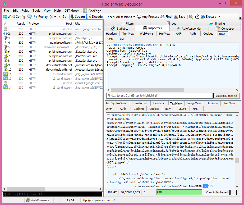Switch to the Statistics tab
244x205 pixels.
pos(119,29)
